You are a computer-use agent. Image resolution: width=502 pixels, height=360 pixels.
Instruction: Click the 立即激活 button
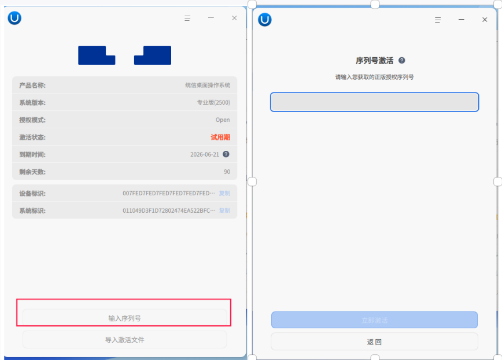pyautogui.click(x=375, y=320)
